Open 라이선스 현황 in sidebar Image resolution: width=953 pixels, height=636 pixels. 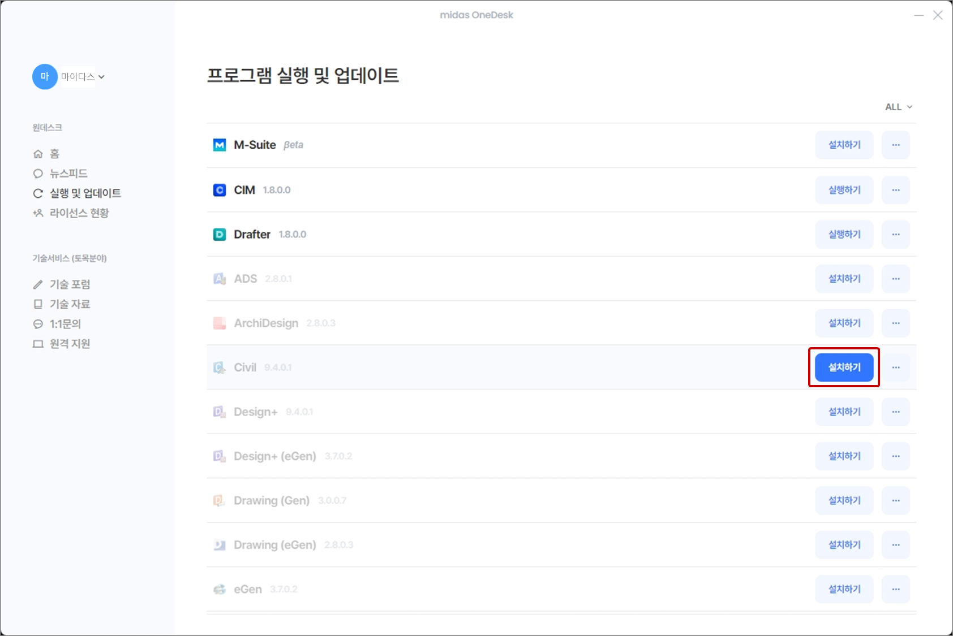coord(71,213)
